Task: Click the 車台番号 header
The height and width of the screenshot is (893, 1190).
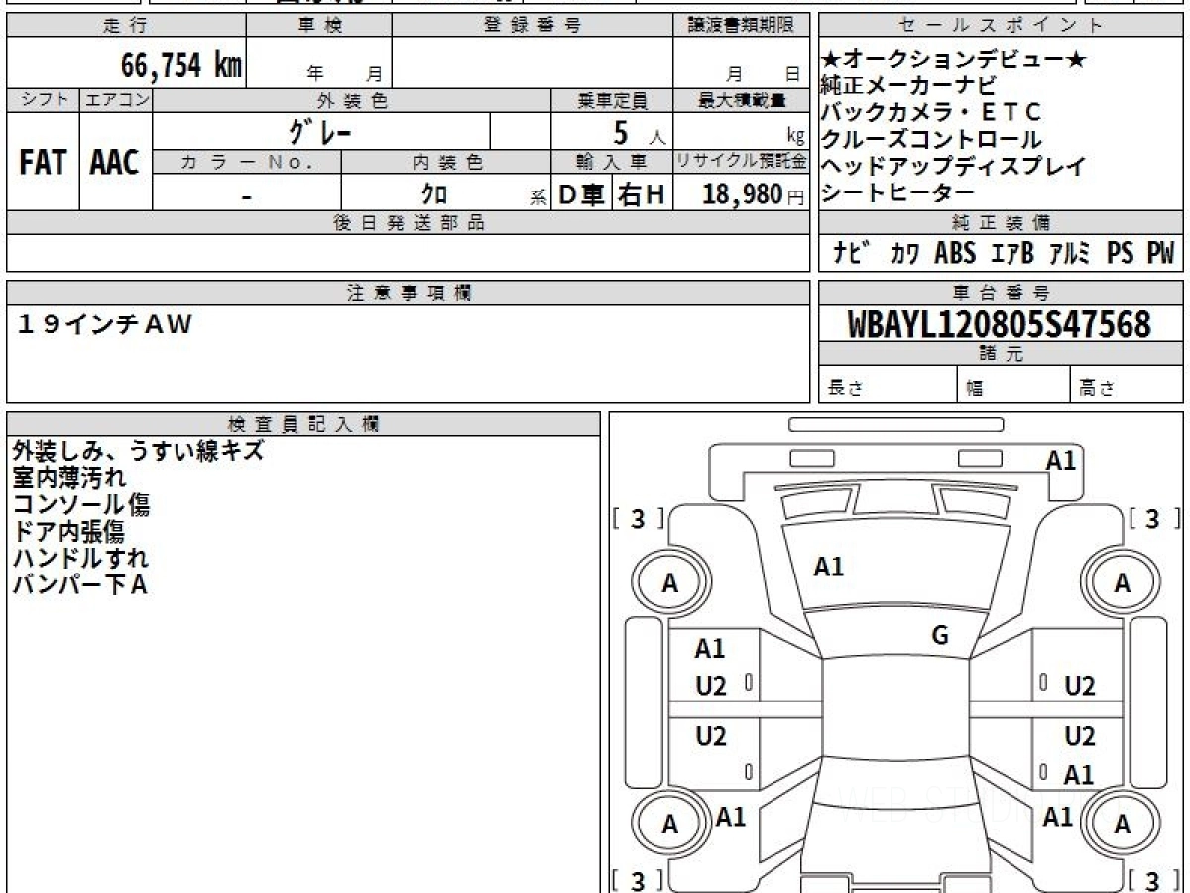Action: coord(1001,293)
